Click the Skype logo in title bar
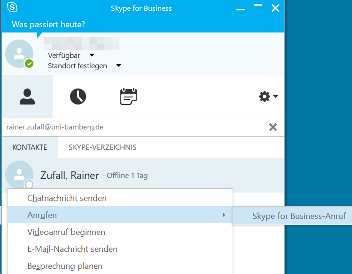 pos(12,7)
